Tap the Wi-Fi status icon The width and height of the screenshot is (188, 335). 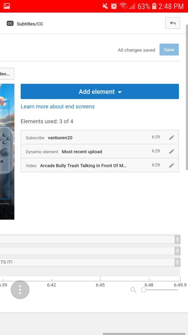[x=123, y=6]
